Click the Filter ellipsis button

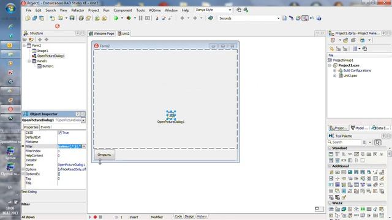coord(84,147)
